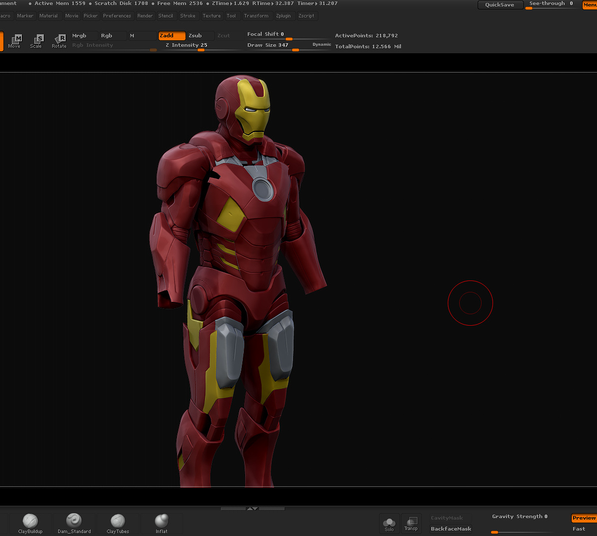
Task: Expand the bottom shelf divider arrows
Action: 253,509
